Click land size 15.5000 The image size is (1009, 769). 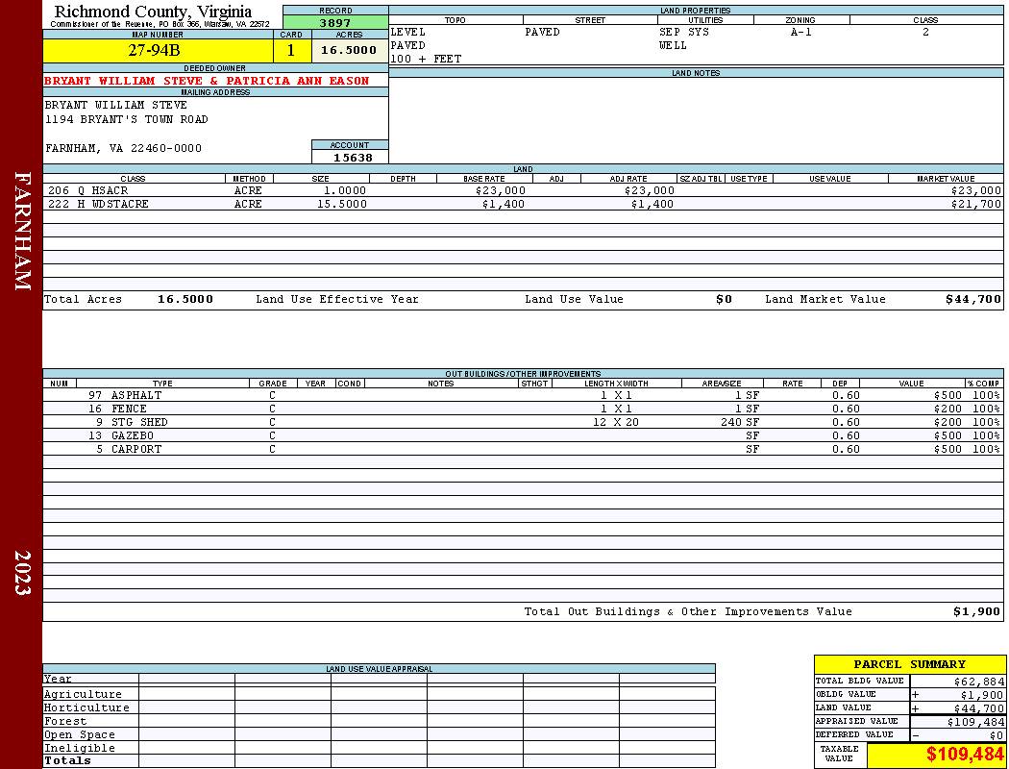click(342, 204)
